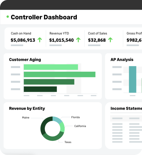
Task: Click the green arrow beside Cash on Hand
Action: pos(40,40)
